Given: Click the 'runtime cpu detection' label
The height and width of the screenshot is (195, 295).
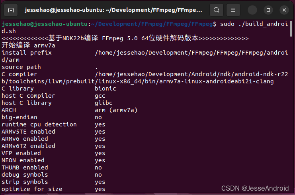Looking at the screenshot, I should click(39, 124).
